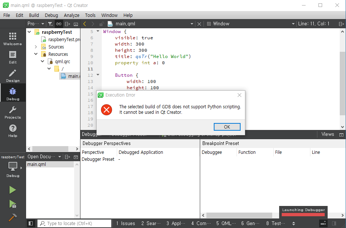Select the Run (green play) button
This screenshot has height=228, width=346.
12,190
